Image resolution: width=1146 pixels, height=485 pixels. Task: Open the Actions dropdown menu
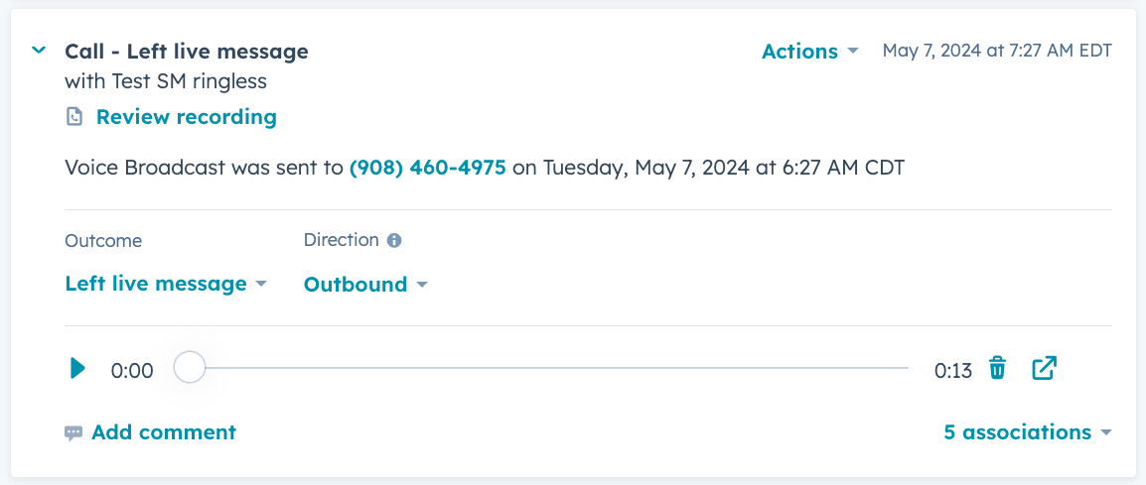809,52
